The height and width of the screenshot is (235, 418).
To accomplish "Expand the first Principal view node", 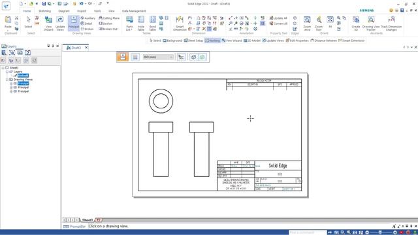I will (x=11, y=84).
